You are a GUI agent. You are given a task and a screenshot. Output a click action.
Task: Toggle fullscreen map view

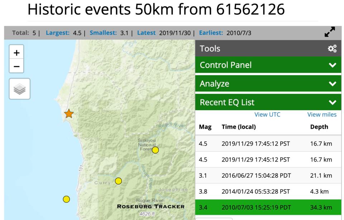[x=330, y=32]
